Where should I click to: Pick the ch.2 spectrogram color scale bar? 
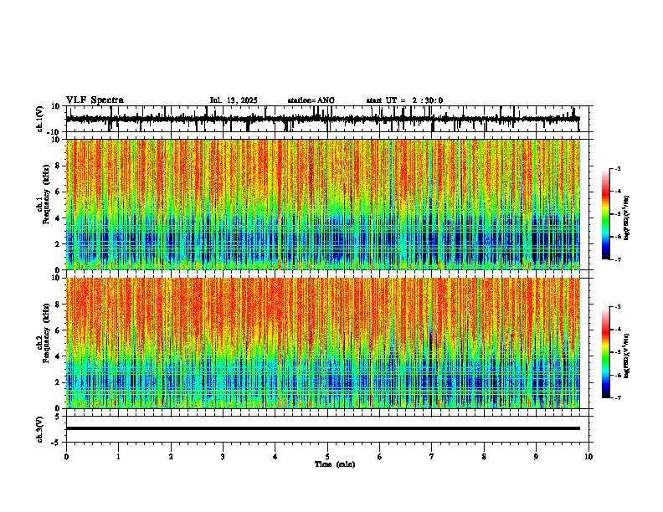[x=606, y=352]
